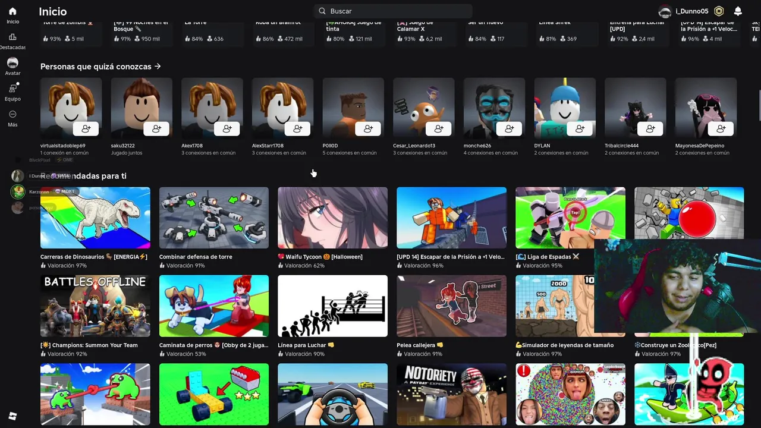The height and width of the screenshot is (428, 761).
Task: Open monche626 profile name
Action: point(477,146)
